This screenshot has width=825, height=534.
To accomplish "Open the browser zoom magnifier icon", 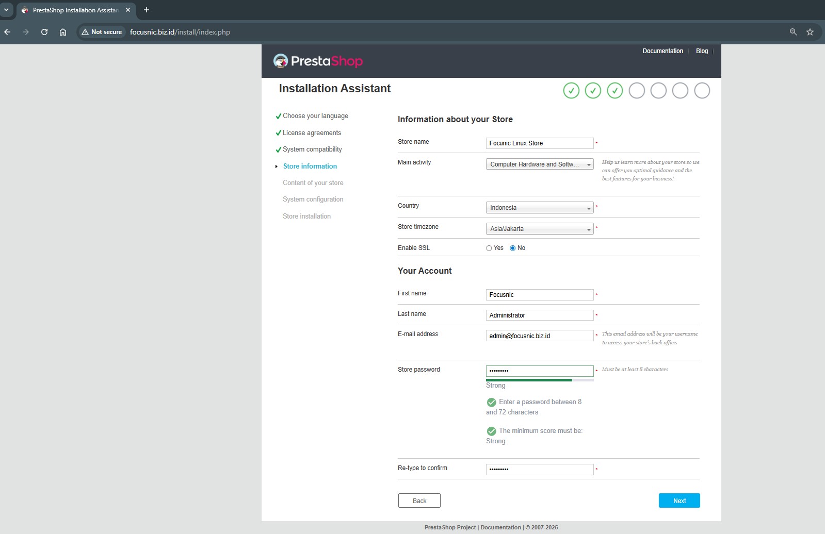I will 793,32.
